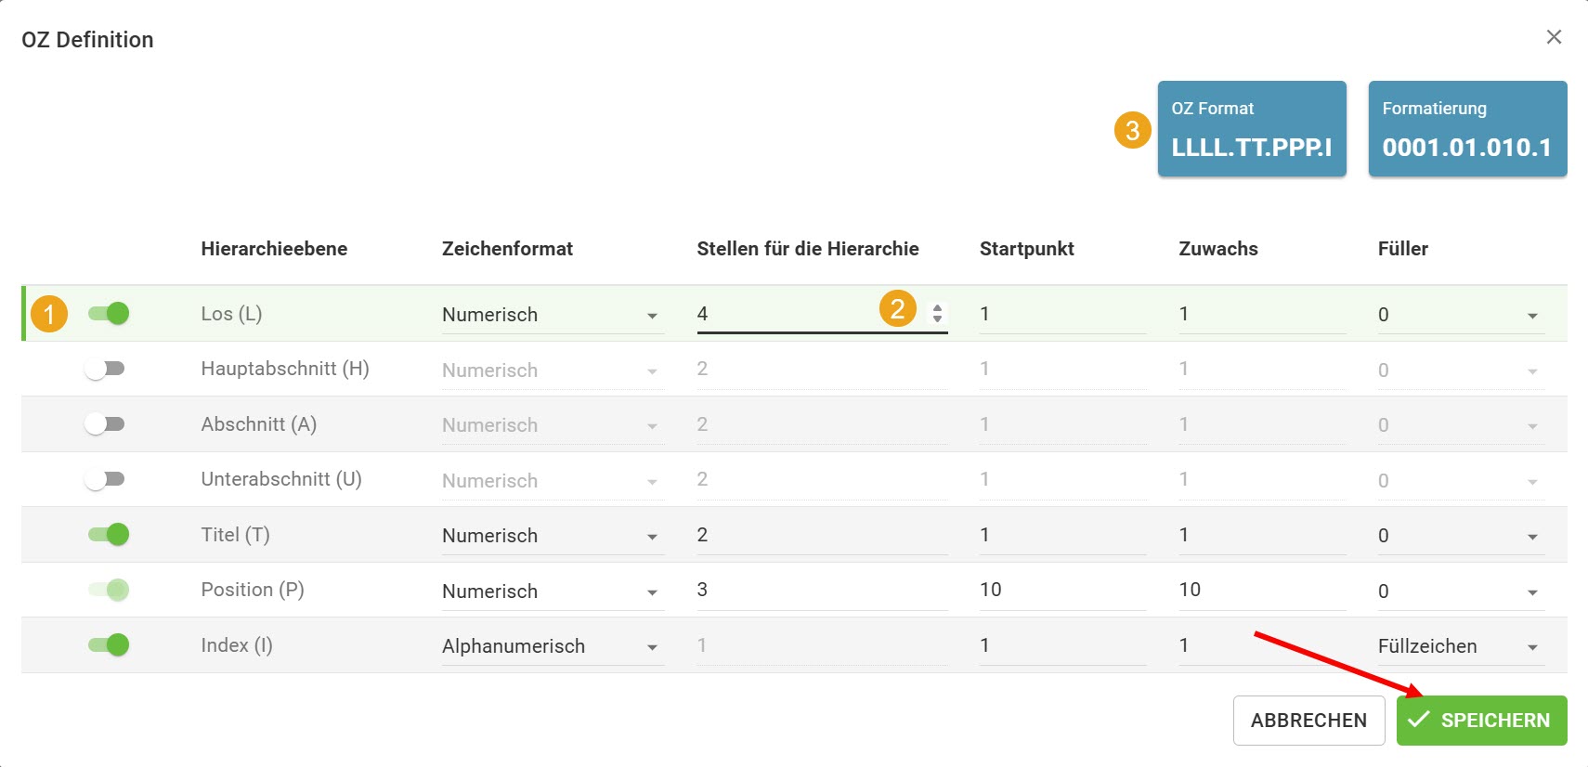Click the orange number 1 marker
The image size is (1588, 767).
(x=49, y=314)
